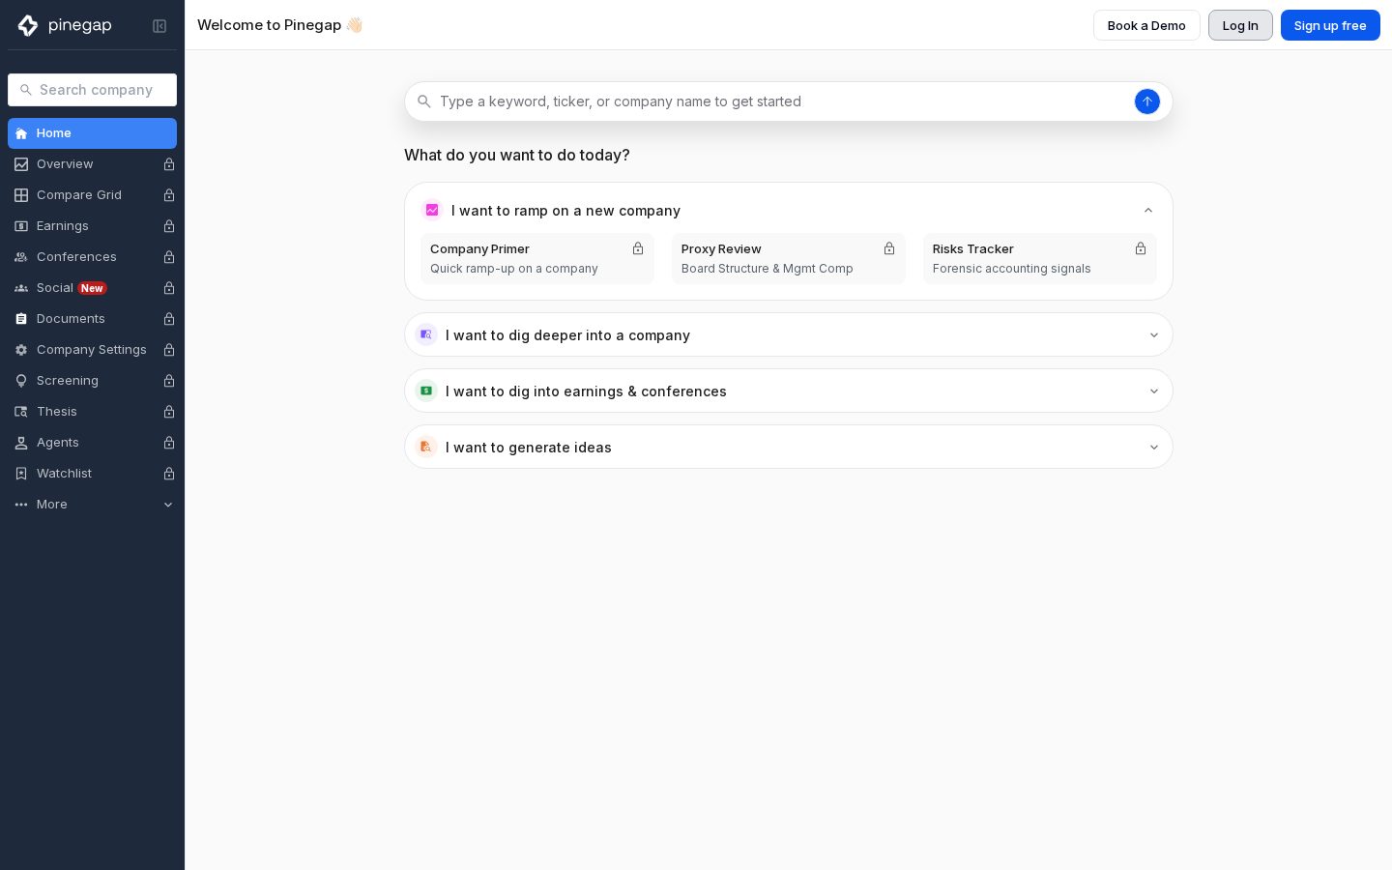The height and width of the screenshot is (870, 1392).
Task: Click the lock icon next to Earnings
Action: 169,226
